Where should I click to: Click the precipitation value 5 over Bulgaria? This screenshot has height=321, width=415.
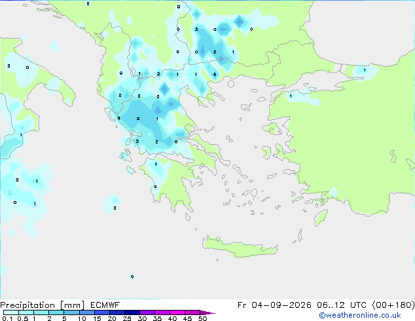tap(215, 52)
